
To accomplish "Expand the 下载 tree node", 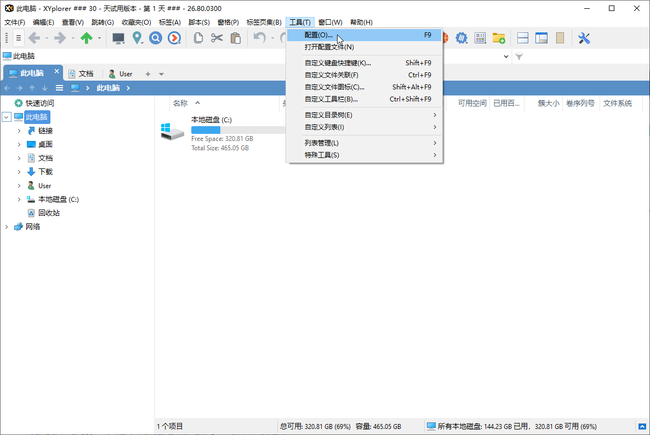I will tap(19, 172).
